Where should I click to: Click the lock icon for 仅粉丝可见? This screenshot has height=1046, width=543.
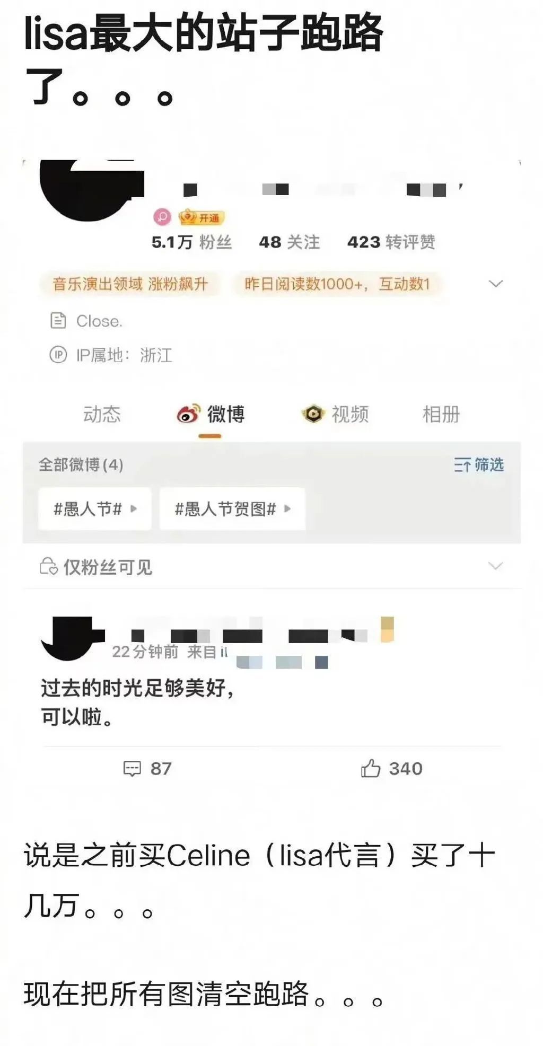(x=49, y=566)
